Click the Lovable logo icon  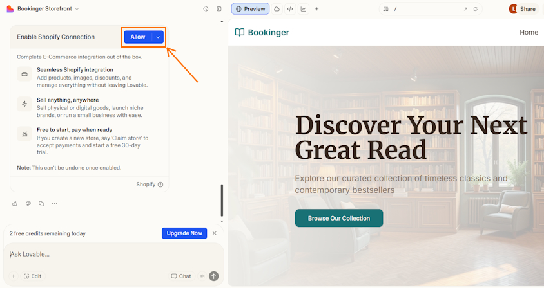click(x=10, y=9)
